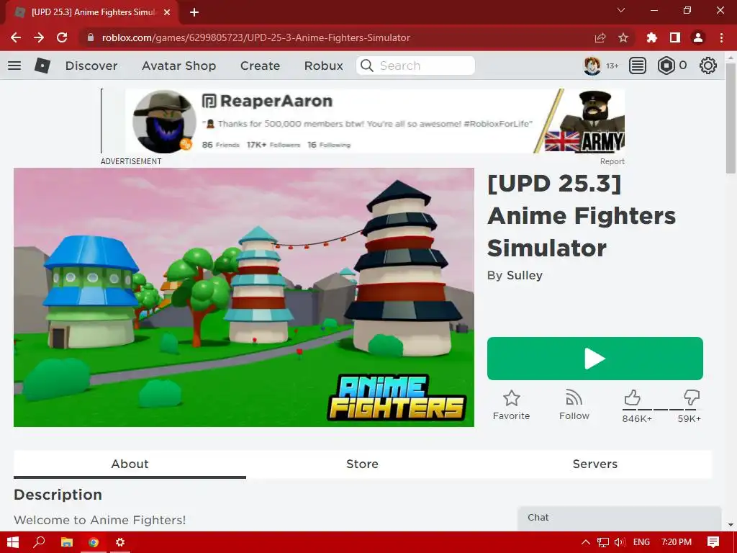
Task: Toggle Chrome side panel
Action: click(675, 37)
